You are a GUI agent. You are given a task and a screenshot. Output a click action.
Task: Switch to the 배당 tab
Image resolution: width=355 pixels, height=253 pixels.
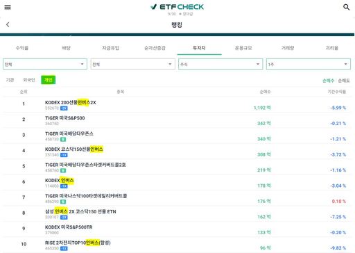pyautogui.click(x=67, y=48)
